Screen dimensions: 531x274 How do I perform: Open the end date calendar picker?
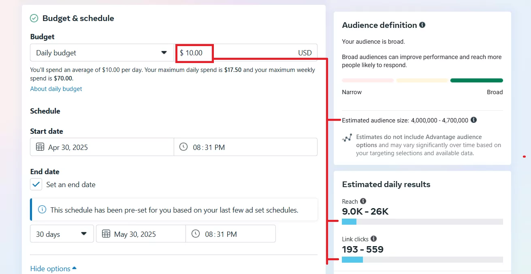click(106, 234)
